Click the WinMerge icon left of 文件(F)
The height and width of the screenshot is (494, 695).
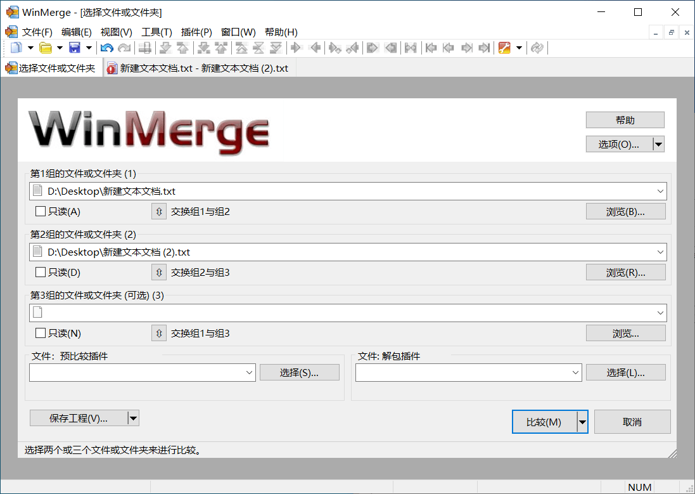(x=11, y=32)
